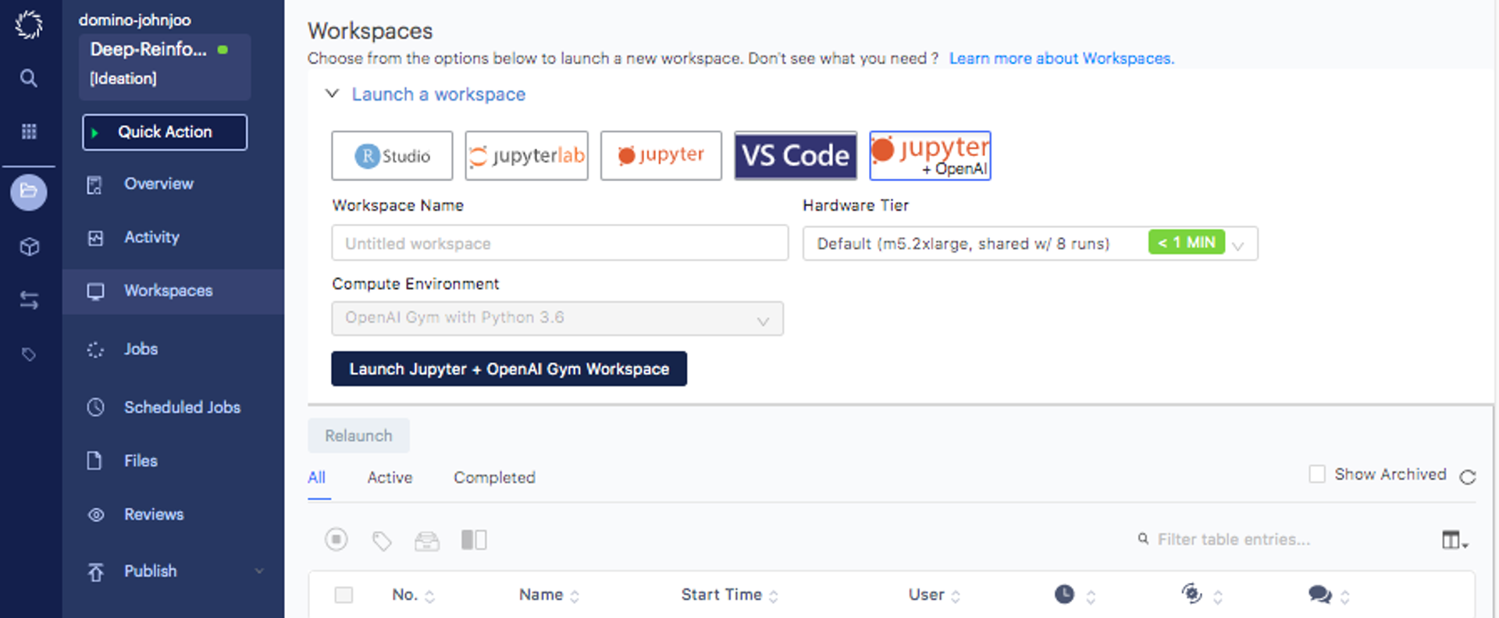This screenshot has width=1499, height=618.
Task: Expand the Publish menu chevron
Action: click(x=258, y=571)
